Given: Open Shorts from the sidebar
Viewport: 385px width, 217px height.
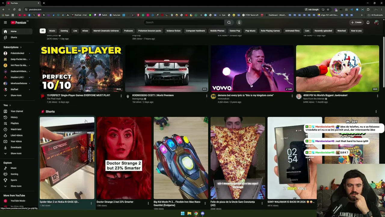Looking at the screenshot, I should [x=17, y=37].
